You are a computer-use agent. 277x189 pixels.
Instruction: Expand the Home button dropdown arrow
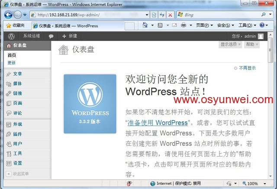click(152, 25)
